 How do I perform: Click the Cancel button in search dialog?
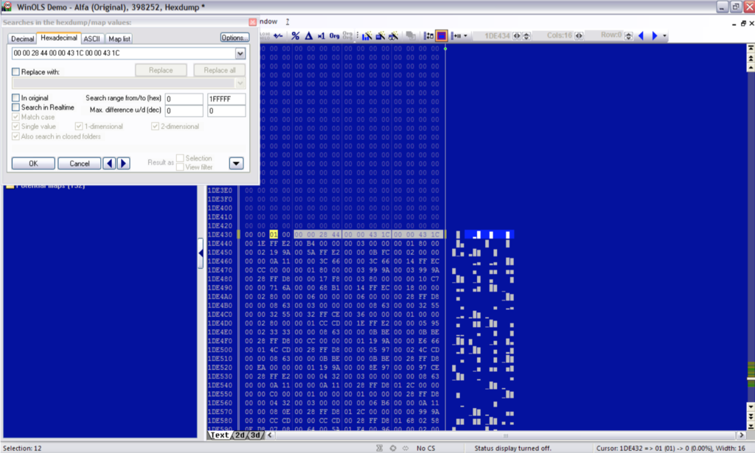tap(79, 163)
